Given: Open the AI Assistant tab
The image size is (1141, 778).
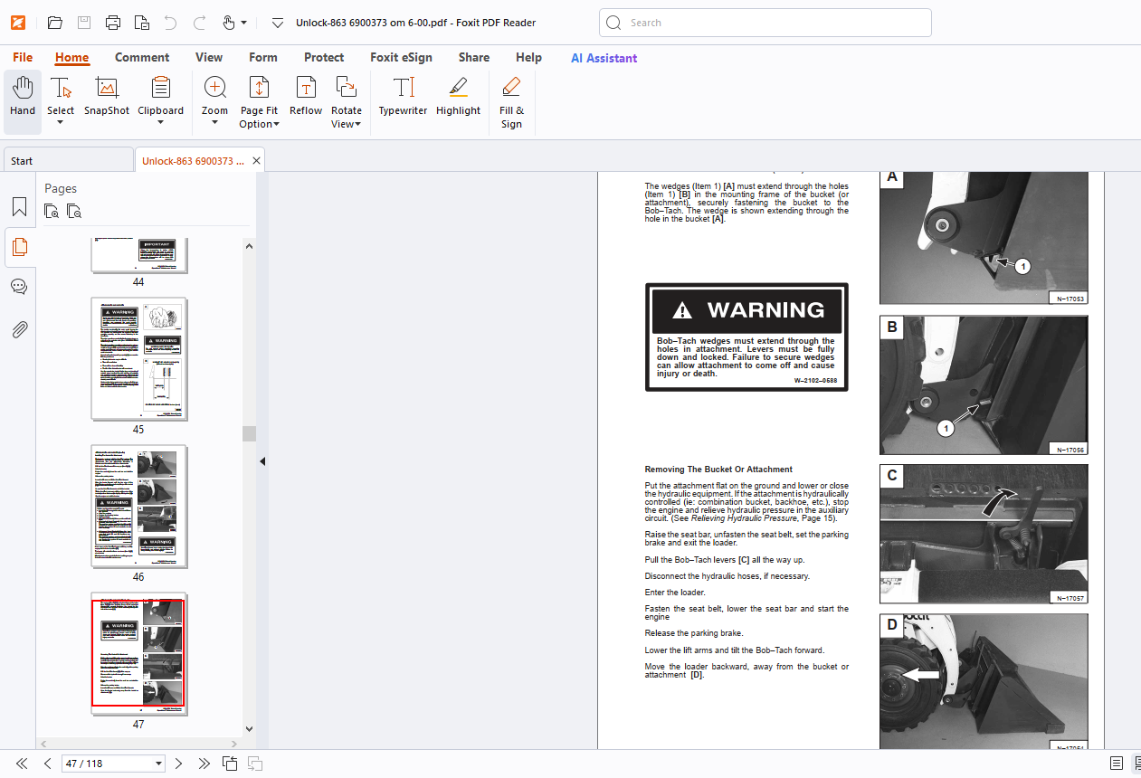Looking at the screenshot, I should point(604,58).
